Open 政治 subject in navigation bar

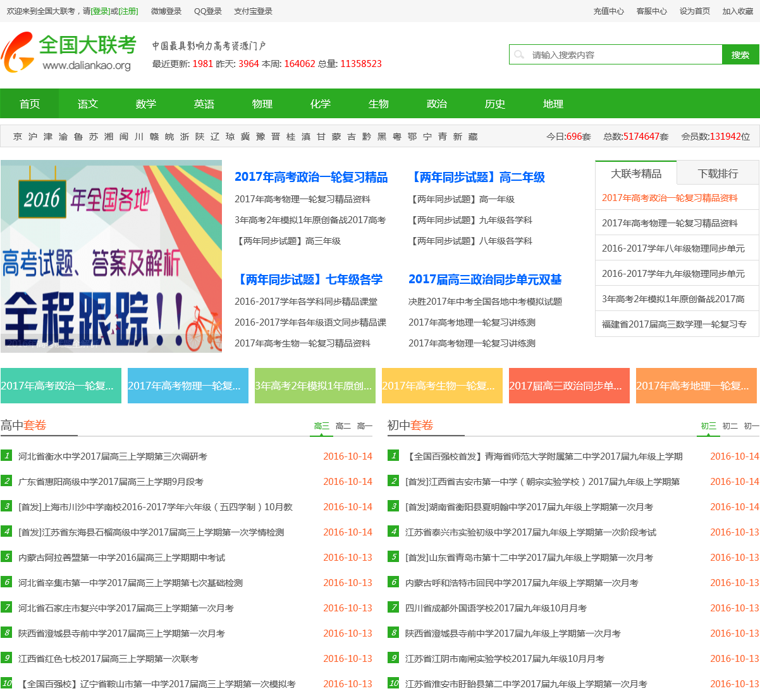click(x=437, y=104)
